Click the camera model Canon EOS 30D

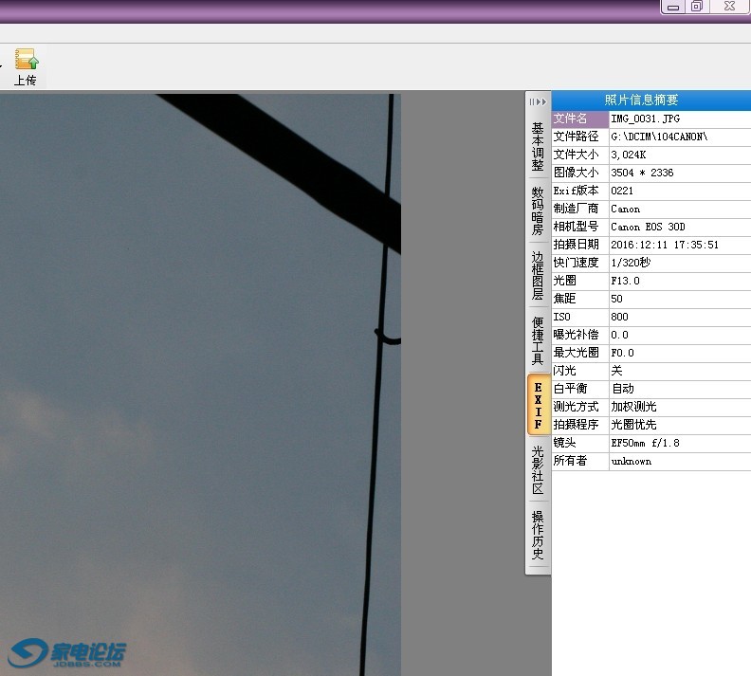point(648,227)
